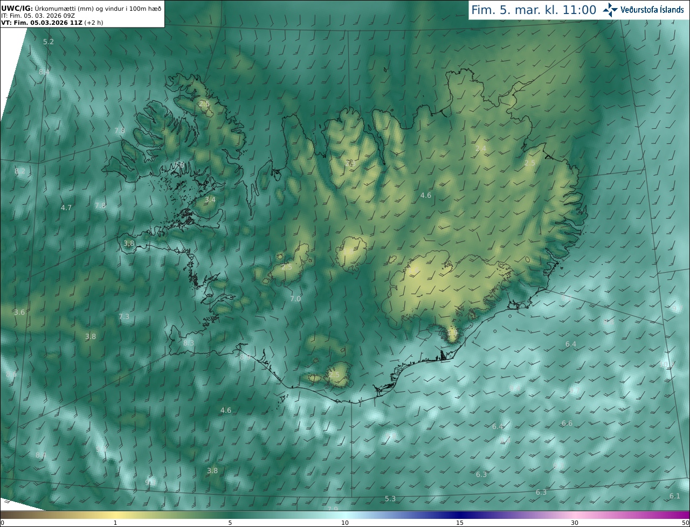The height and width of the screenshot is (527, 690).
Task: Click the 3.4 value on the map
Action: 210,199
